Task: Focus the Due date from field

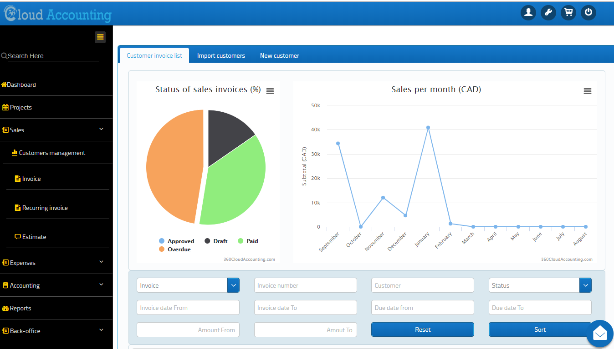Action: tap(423, 308)
